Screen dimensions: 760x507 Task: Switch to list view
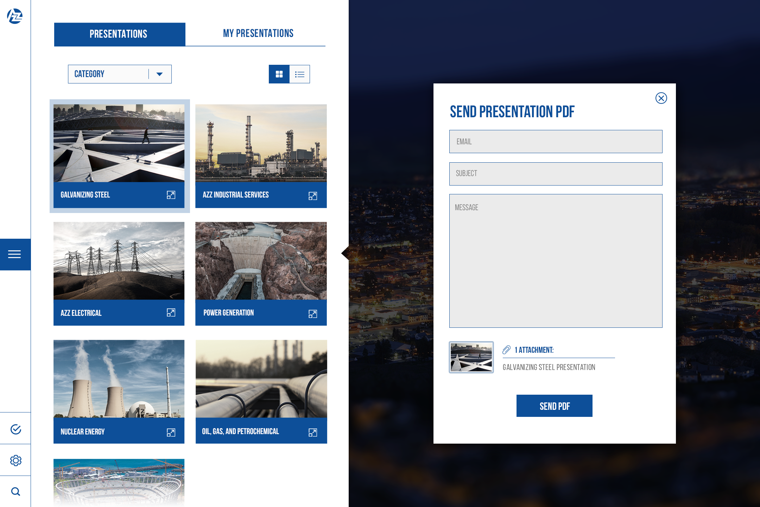point(299,74)
